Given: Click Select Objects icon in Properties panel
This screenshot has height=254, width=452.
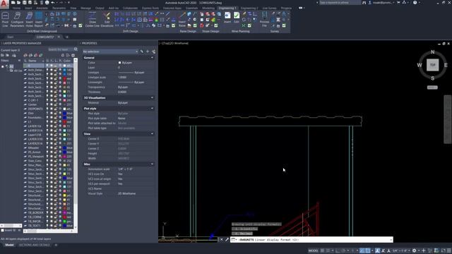Looking at the screenshot, I should click(148, 52).
